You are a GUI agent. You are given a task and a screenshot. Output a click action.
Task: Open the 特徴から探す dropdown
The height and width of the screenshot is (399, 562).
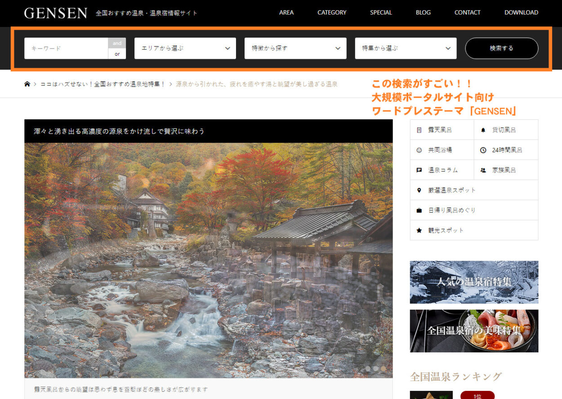click(x=295, y=48)
